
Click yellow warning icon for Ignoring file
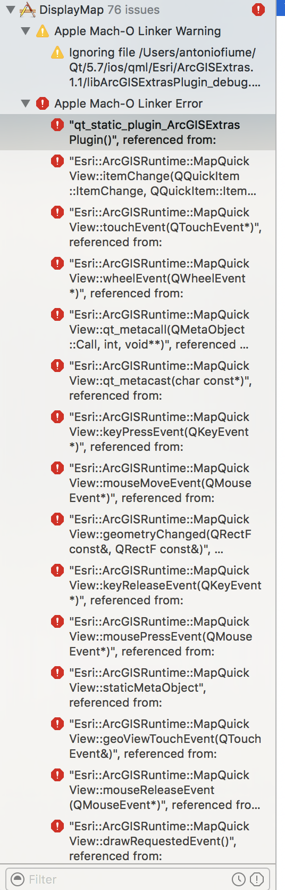tap(57, 52)
